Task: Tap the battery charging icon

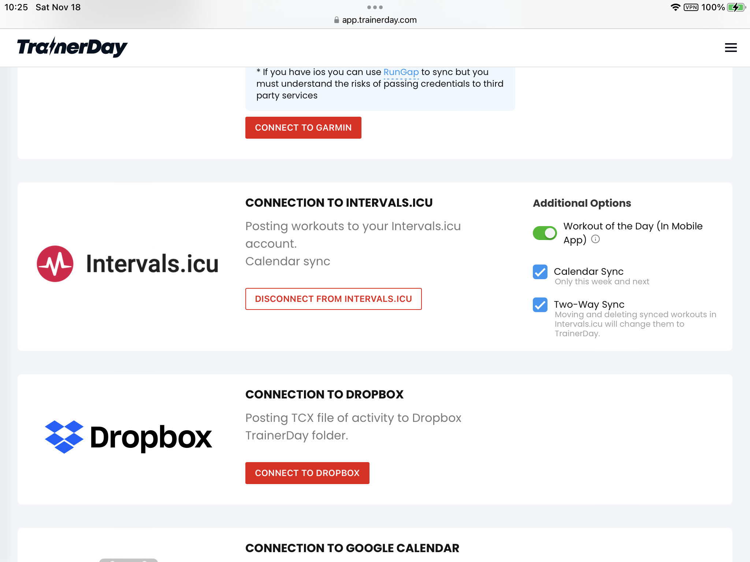Action: coord(736,7)
